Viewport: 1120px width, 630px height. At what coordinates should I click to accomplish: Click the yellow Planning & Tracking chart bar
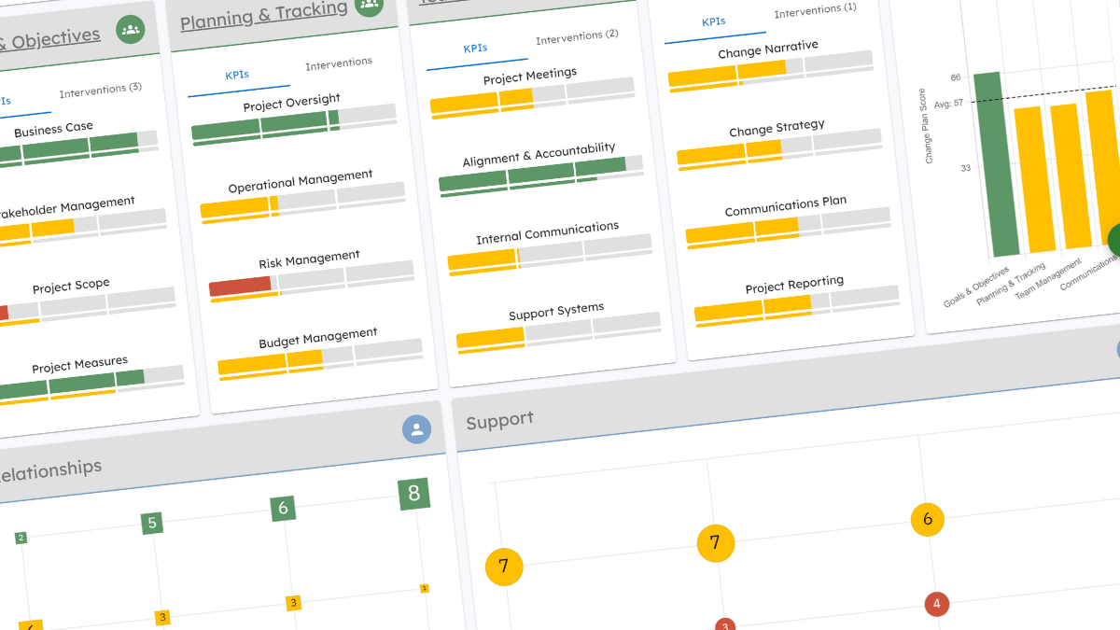coord(1036,179)
